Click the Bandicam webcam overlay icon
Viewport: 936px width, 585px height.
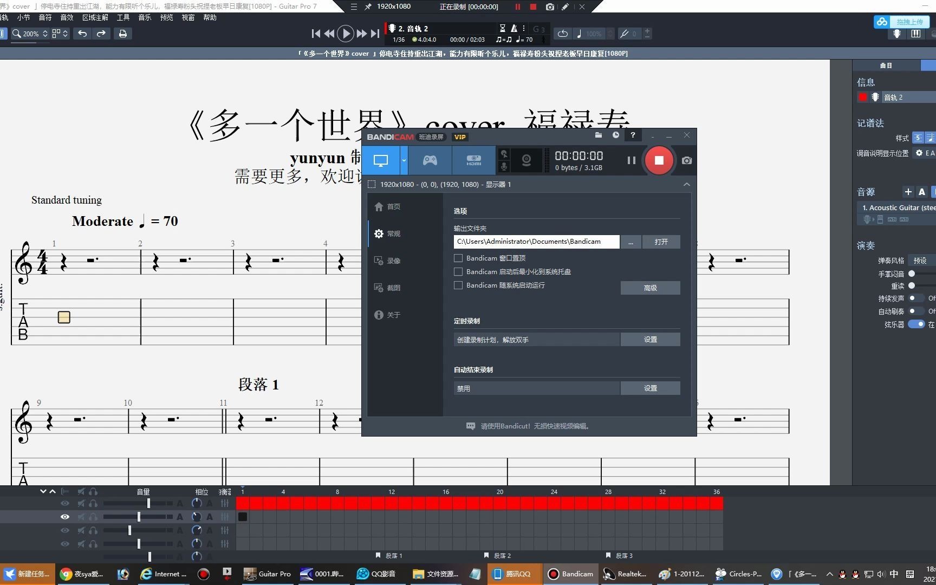click(526, 160)
